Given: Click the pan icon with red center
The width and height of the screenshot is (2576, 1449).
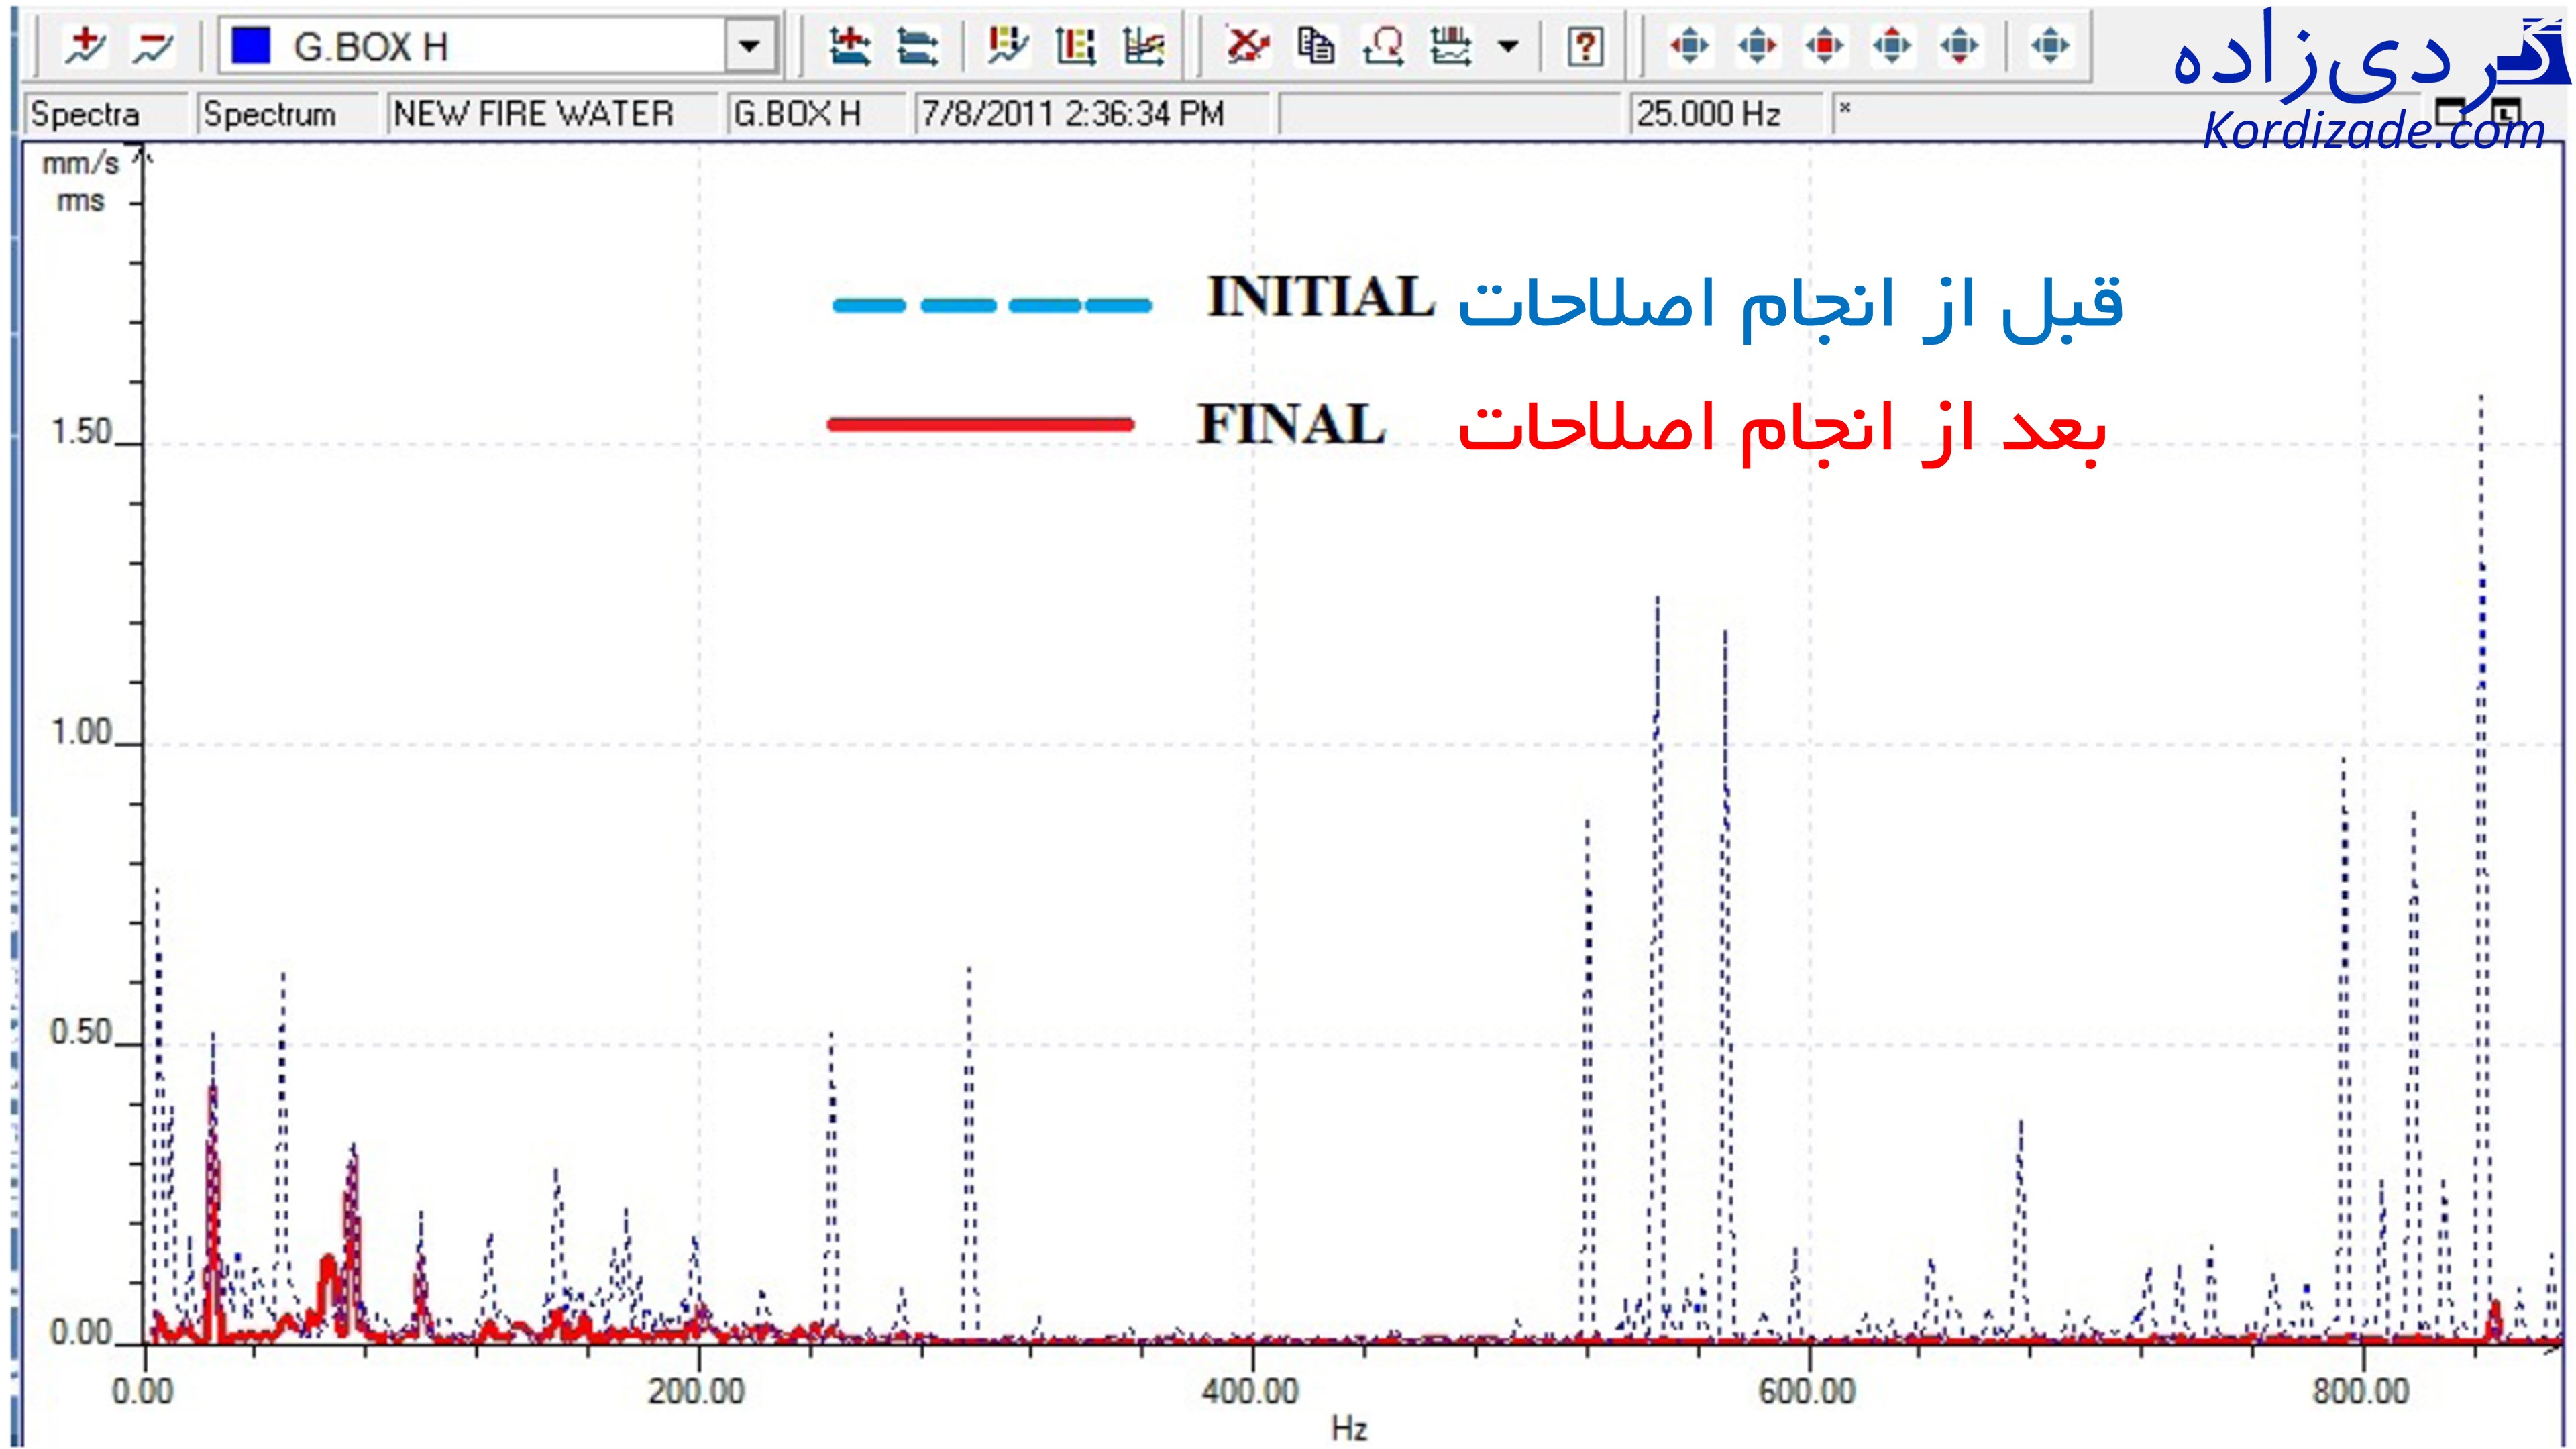Looking at the screenshot, I should pyautogui.click(x=1825, y=46).
